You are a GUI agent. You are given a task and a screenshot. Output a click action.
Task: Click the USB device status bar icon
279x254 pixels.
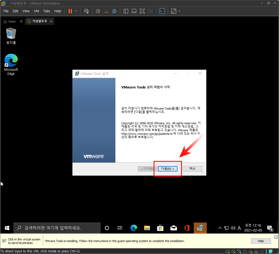point(256,251)
